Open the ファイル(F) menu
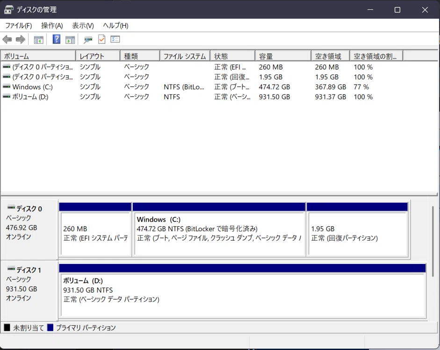The image size is (440, 350). pyautogui.click(x=19, y=26)
